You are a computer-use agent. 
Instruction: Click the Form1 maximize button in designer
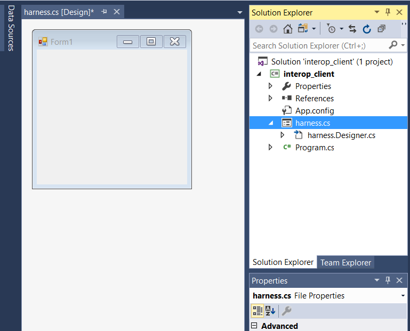151,42
